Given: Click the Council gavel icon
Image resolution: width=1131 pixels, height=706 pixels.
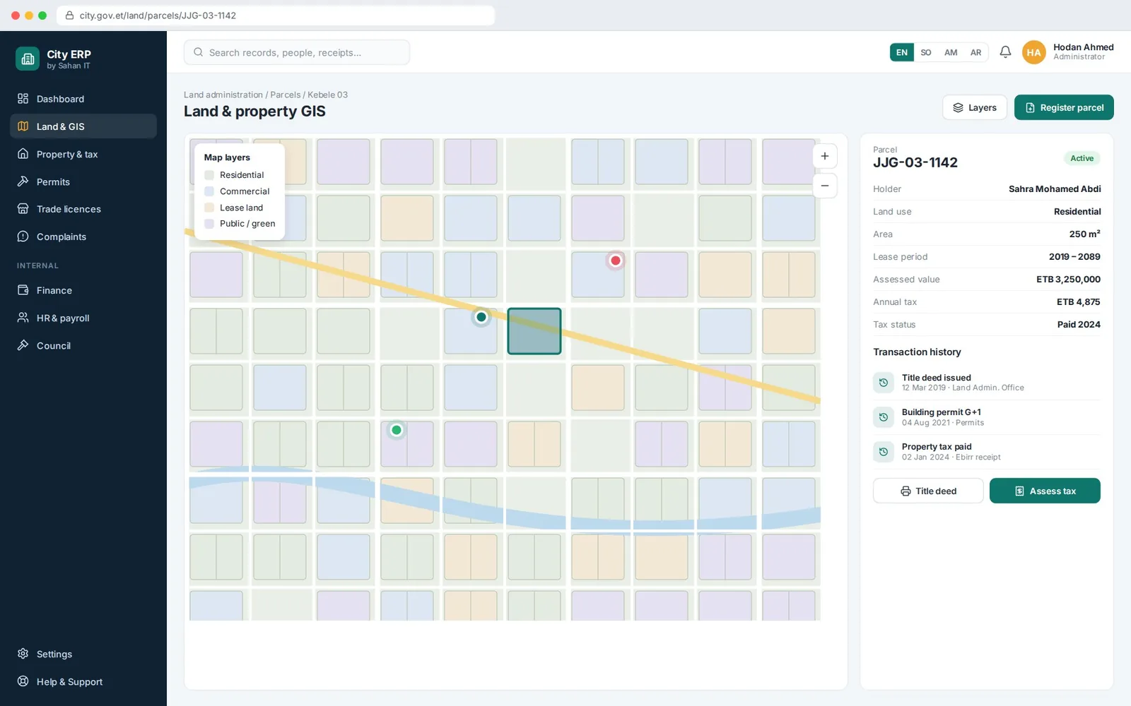Looking at the screenshot, I should point(23,345).
